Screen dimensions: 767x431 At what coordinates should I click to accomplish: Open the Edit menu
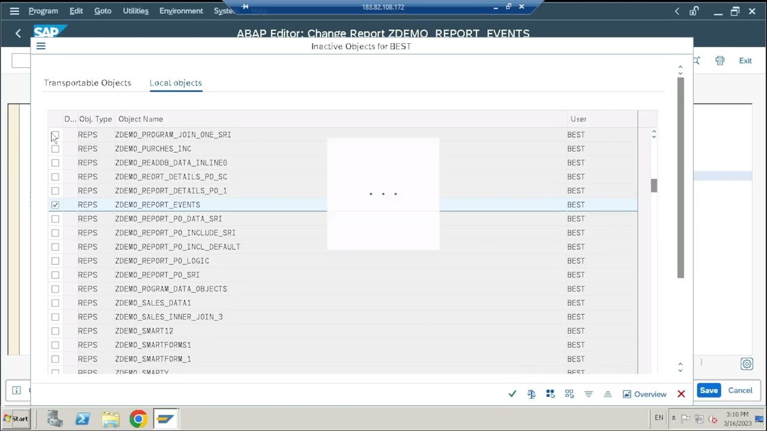76,11
